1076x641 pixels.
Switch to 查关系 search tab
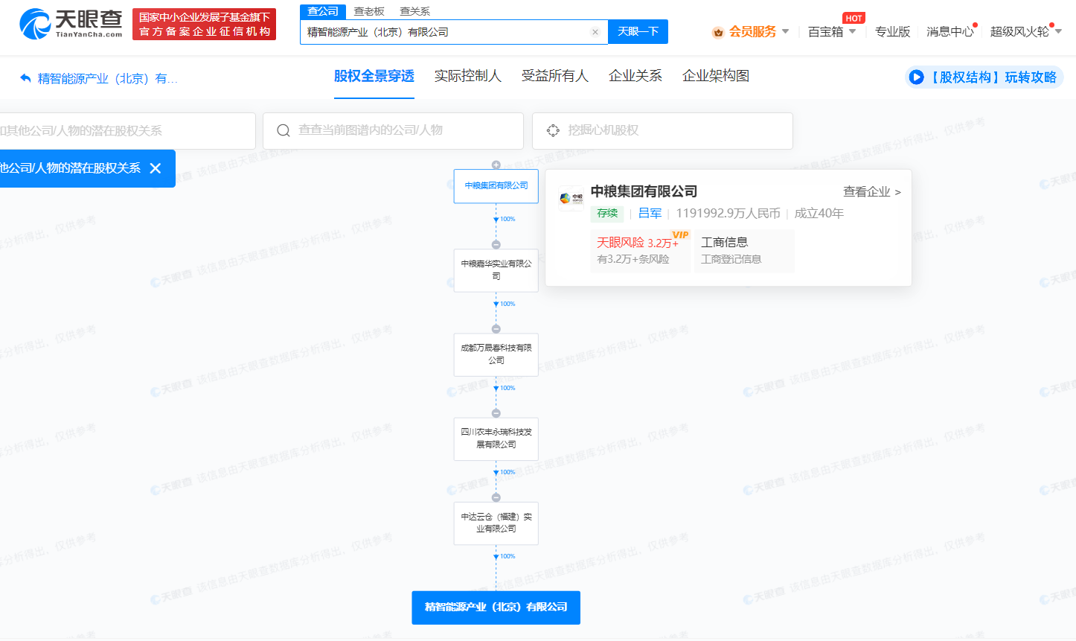[415, 11]
